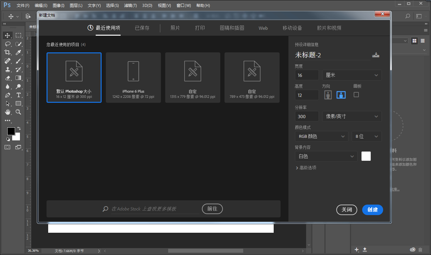Expand 高级选项 advanced options
This screenshot has width=431, height=255.
(306, 168)
